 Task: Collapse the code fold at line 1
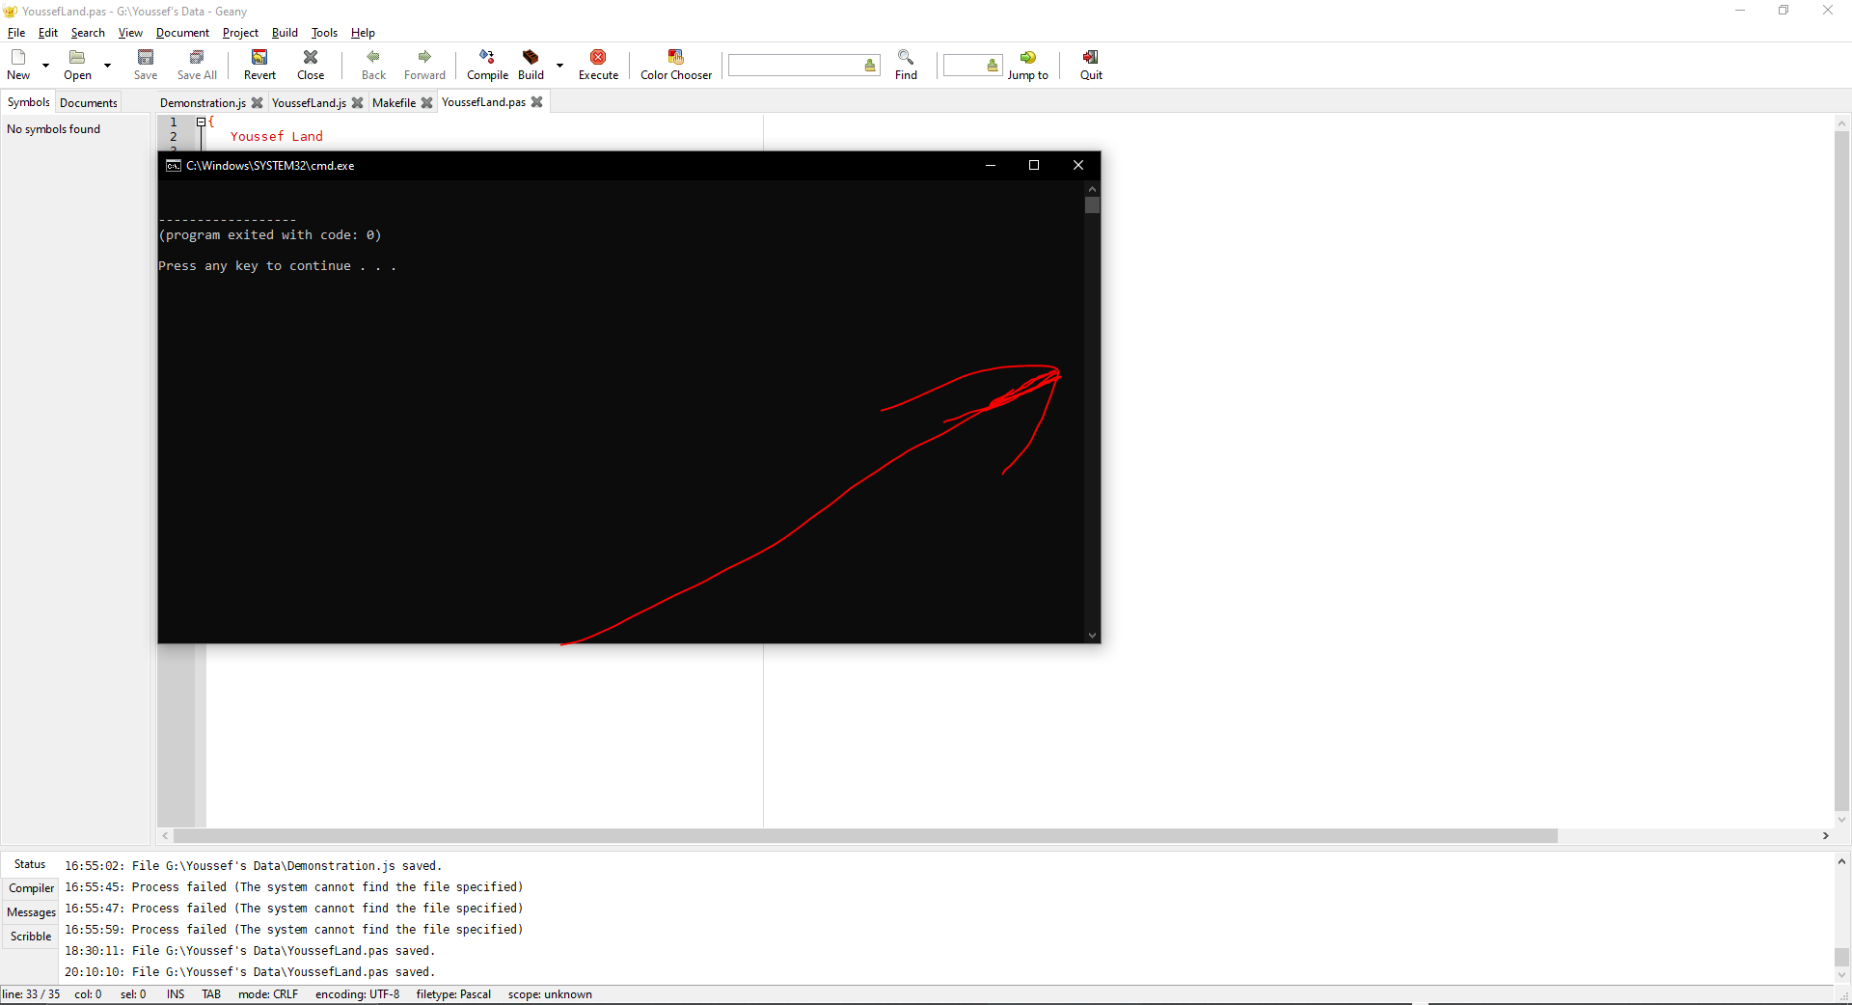coord(200,122)
